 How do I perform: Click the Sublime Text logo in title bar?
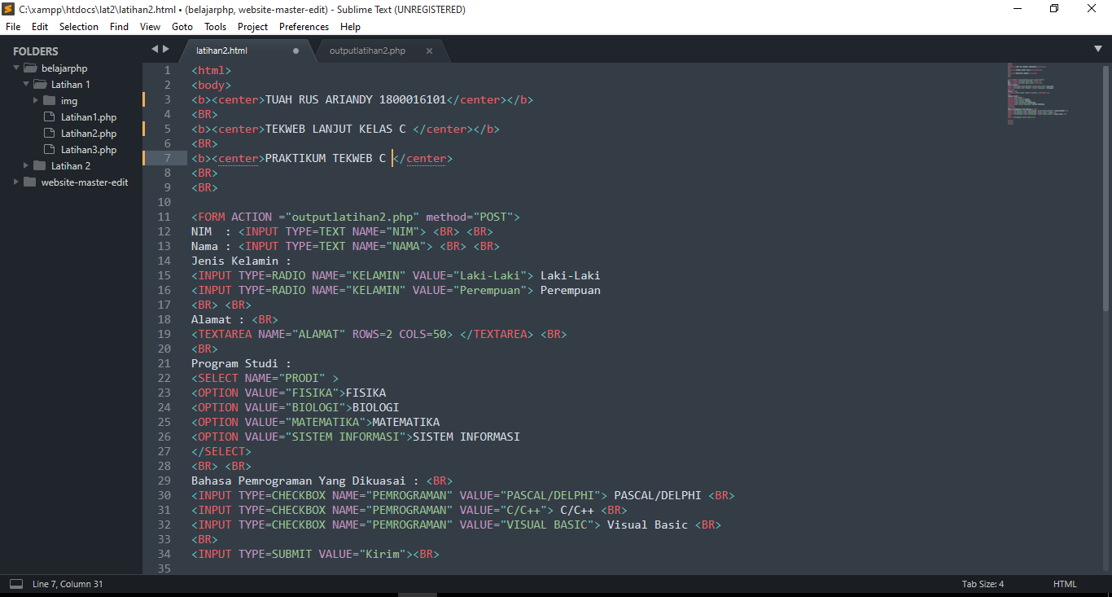click(x=9, y=9)
